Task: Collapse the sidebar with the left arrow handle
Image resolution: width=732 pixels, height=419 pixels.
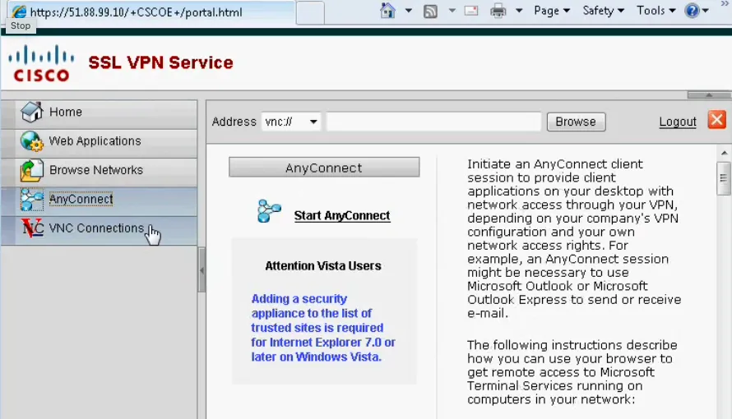Action: 202,270
